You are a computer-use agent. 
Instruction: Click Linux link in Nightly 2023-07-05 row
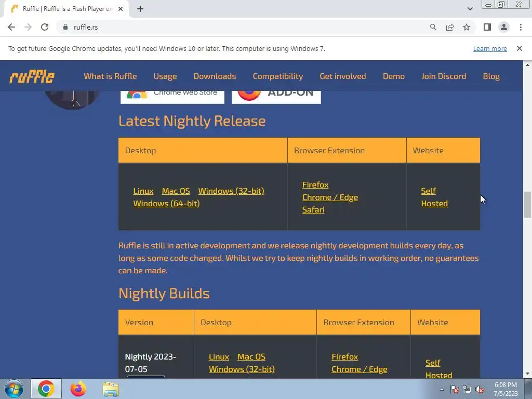click(x=219, y=357)
